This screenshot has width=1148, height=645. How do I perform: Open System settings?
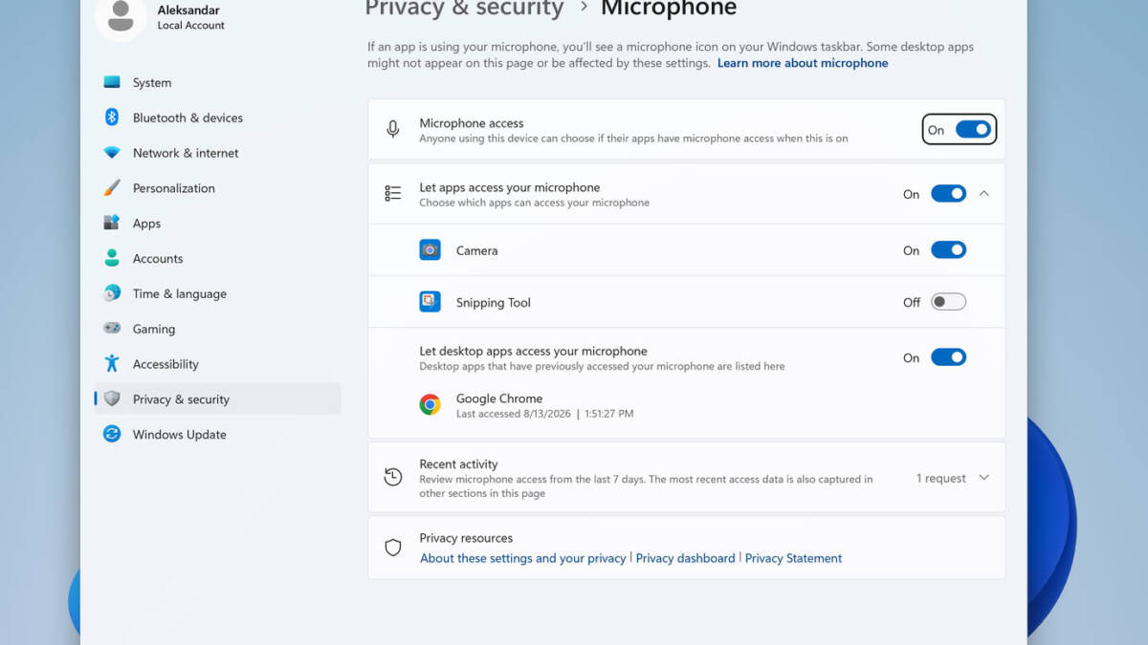pos(218,82)
